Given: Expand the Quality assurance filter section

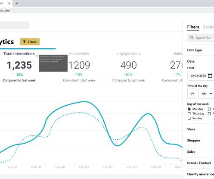Looking at the screenshot, I should point(201,174).
